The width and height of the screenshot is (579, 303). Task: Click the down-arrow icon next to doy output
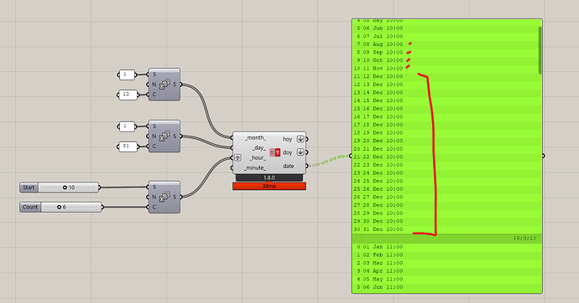click(x=300, y=152)
